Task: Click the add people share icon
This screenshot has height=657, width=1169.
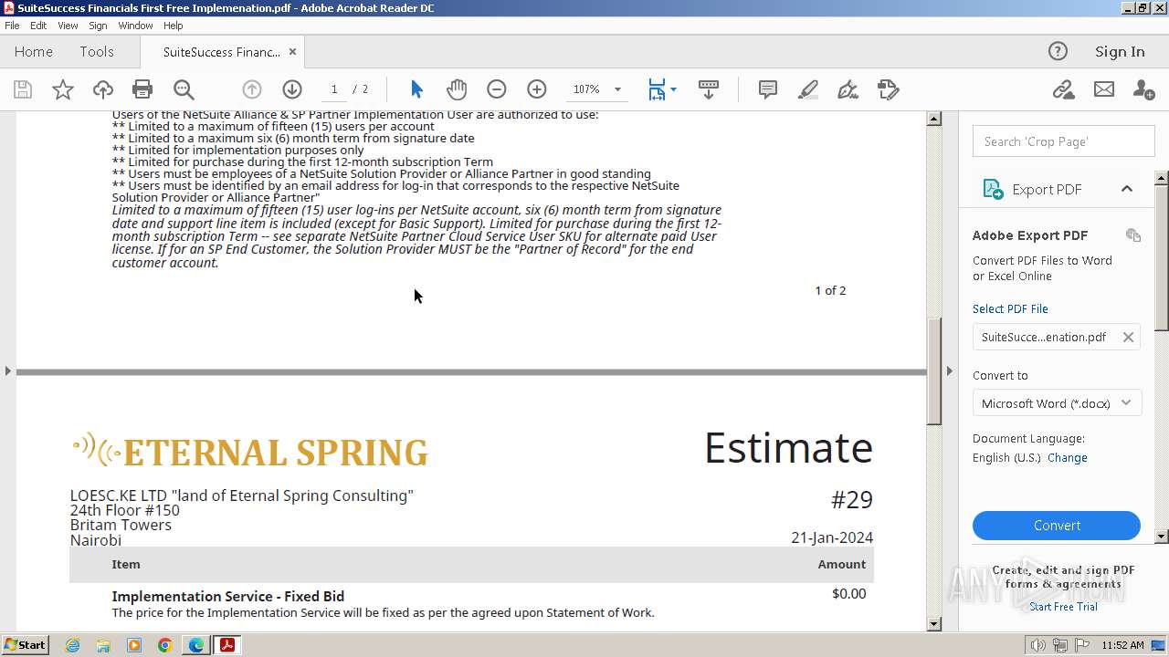Action: [1143, 89]
